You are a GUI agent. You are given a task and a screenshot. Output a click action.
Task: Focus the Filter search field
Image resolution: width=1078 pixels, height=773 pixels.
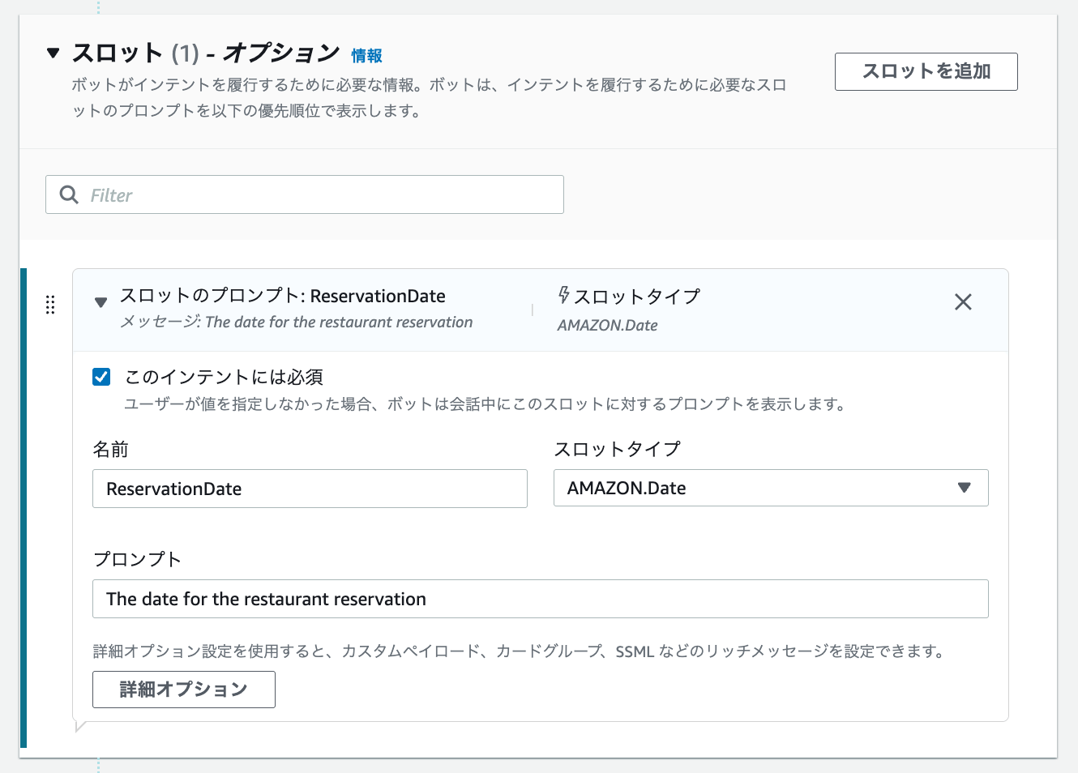(305, 194)
